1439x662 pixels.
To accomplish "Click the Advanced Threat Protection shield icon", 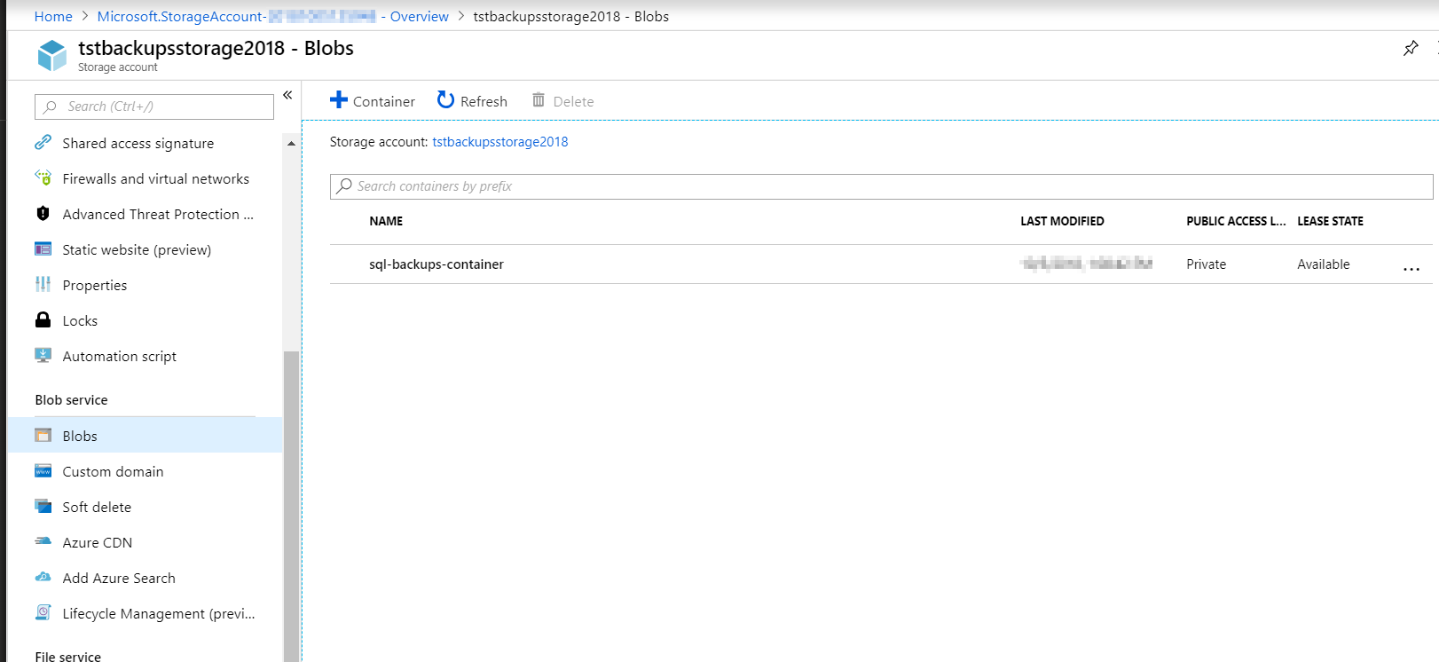I will pos(43,213).
